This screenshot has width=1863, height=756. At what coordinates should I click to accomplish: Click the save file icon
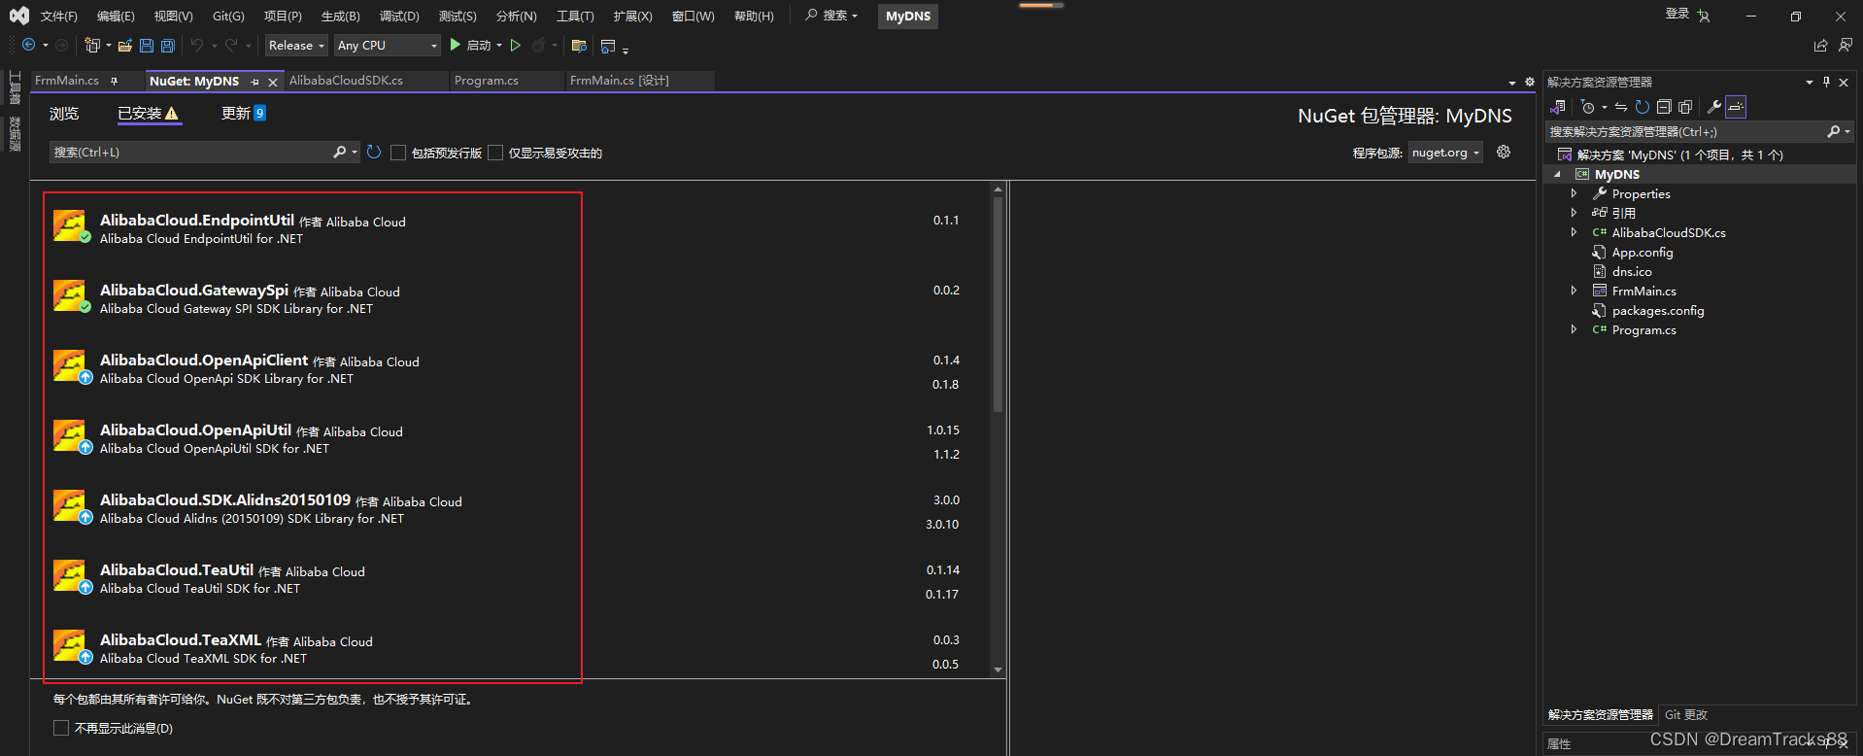pyautogui.click(x=147, y=45)
